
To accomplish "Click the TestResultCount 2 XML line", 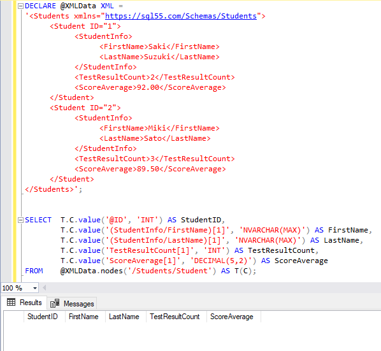I will [x=155, y=77].
